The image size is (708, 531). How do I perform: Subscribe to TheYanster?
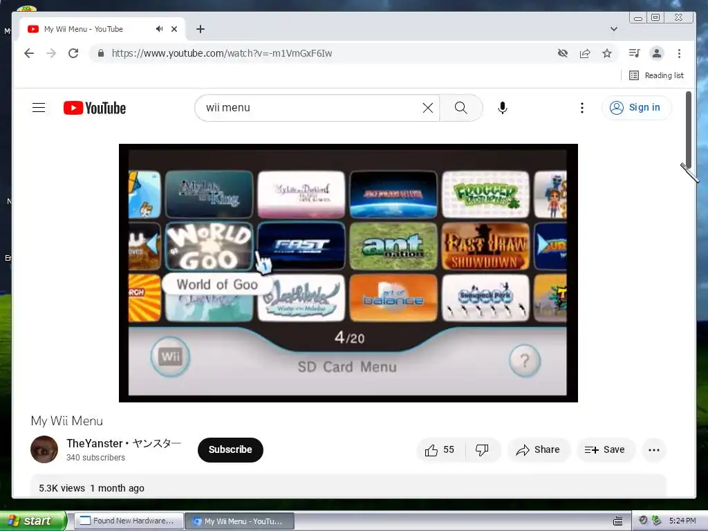[230, 449]
